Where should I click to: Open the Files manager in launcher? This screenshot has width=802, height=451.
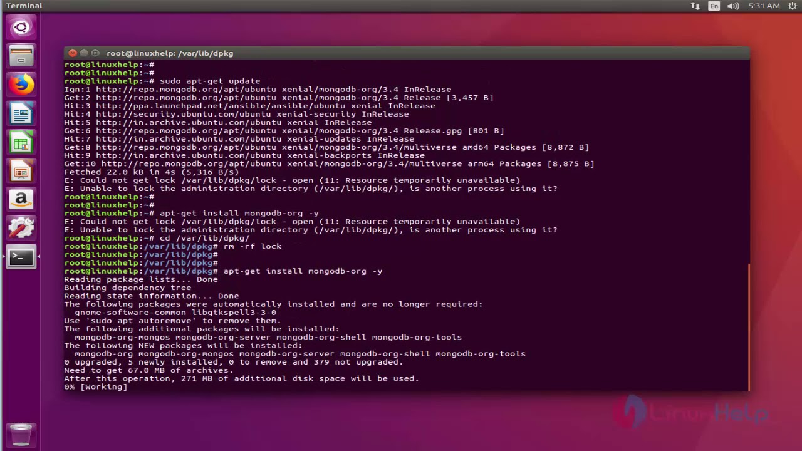21,56
